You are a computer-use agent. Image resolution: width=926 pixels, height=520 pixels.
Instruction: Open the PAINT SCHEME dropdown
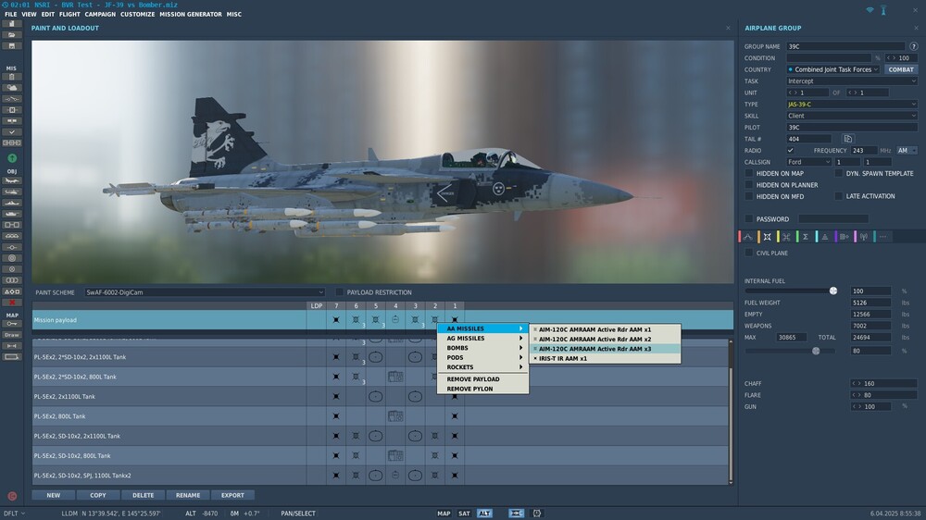[205, 292]
